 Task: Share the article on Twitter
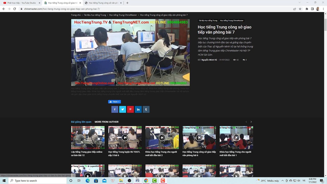(x=123, y=109)
